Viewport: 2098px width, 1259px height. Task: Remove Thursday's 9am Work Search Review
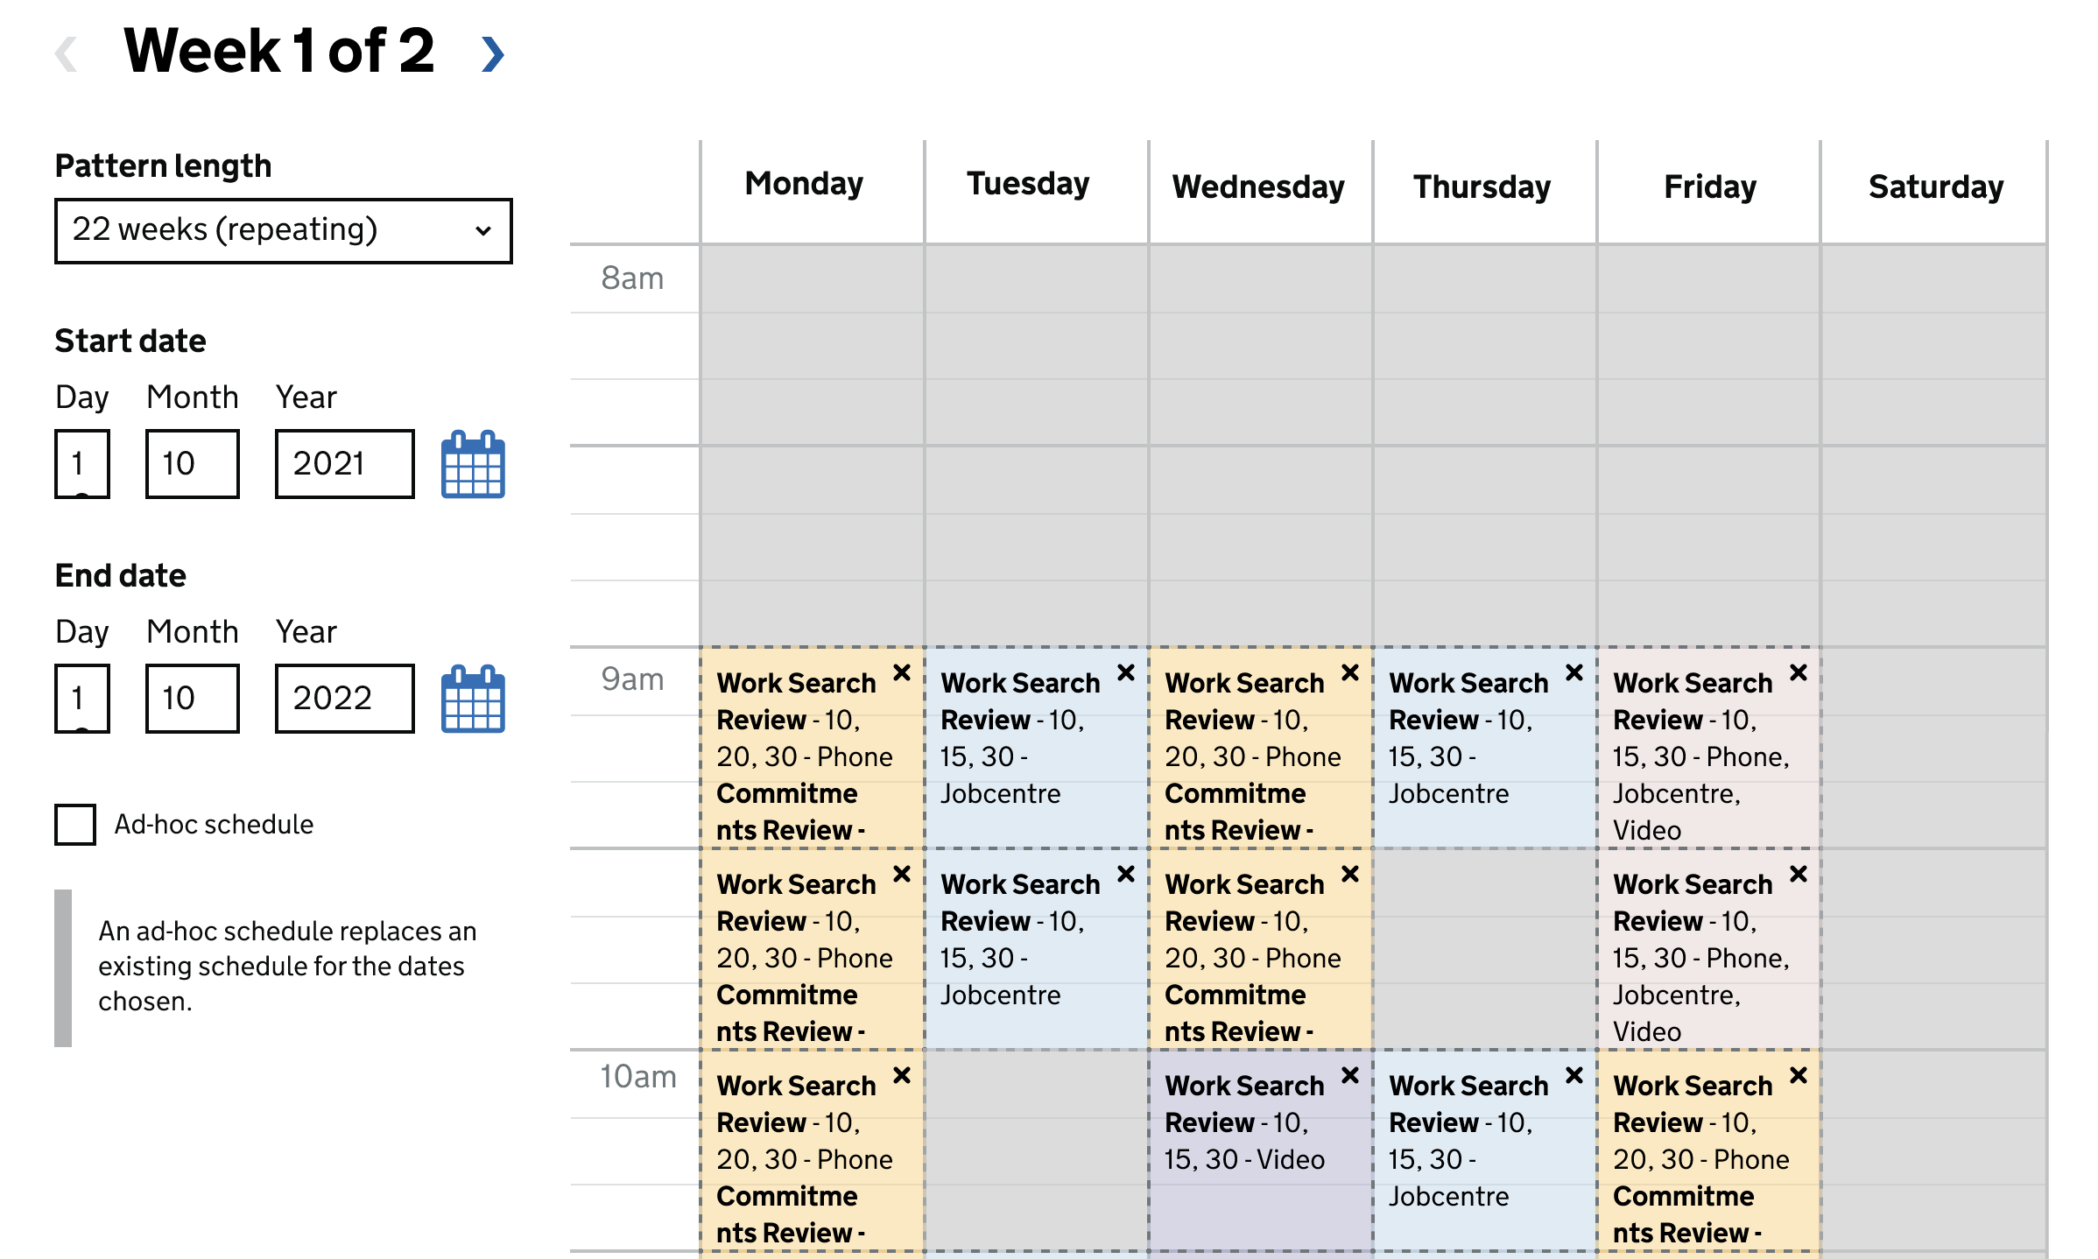[1573, 672]
